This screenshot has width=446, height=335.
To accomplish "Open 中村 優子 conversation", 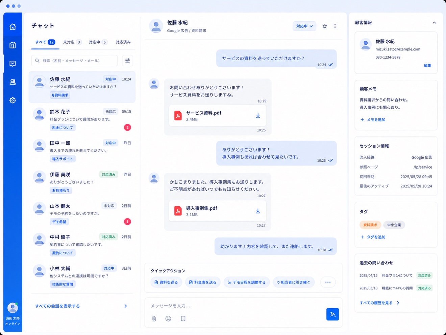I will [x=82, y=245].
